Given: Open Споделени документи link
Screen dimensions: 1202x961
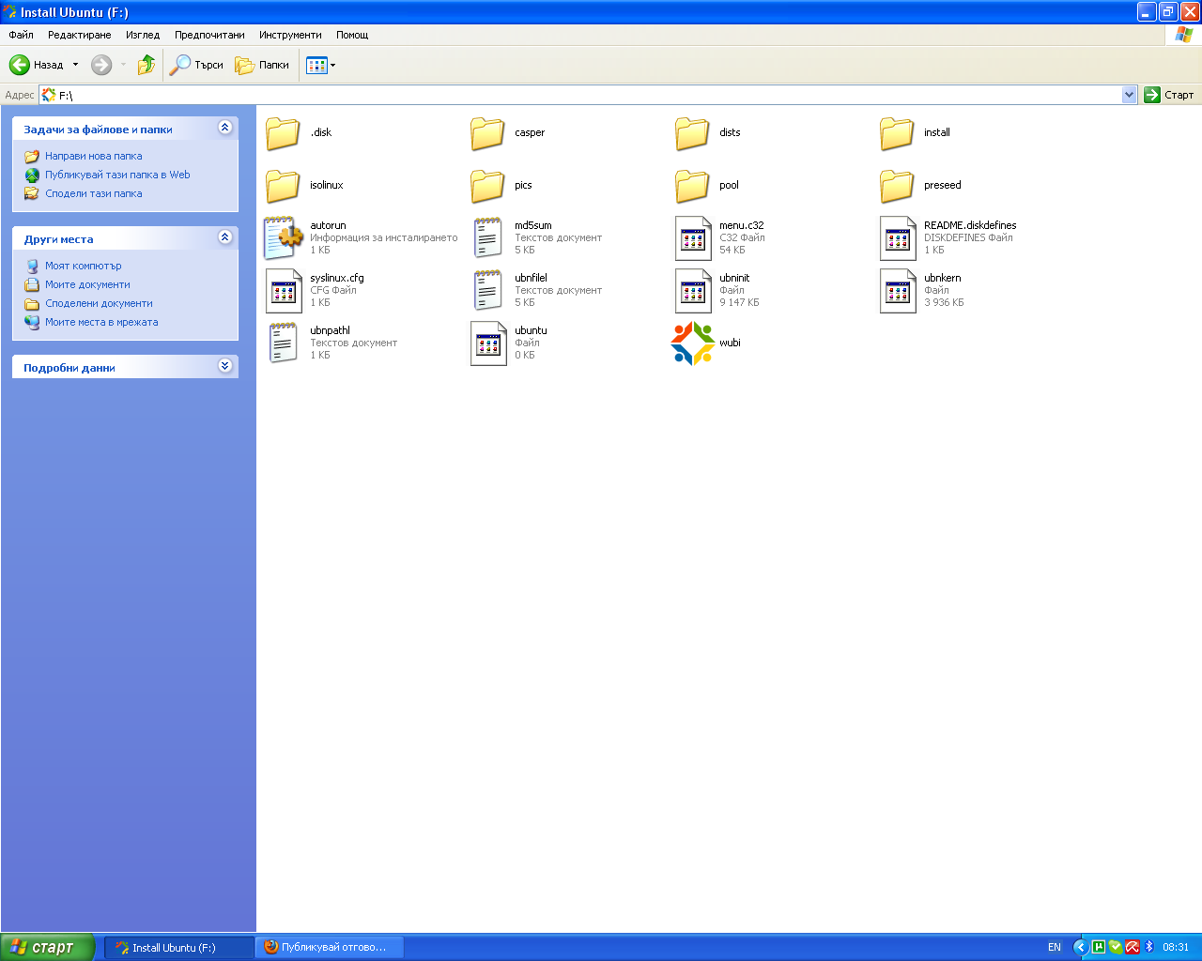Looking at the screenshot, I should [99, 304].
